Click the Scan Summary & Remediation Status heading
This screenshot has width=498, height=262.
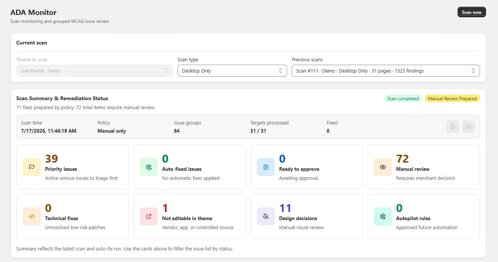[62, 98]
